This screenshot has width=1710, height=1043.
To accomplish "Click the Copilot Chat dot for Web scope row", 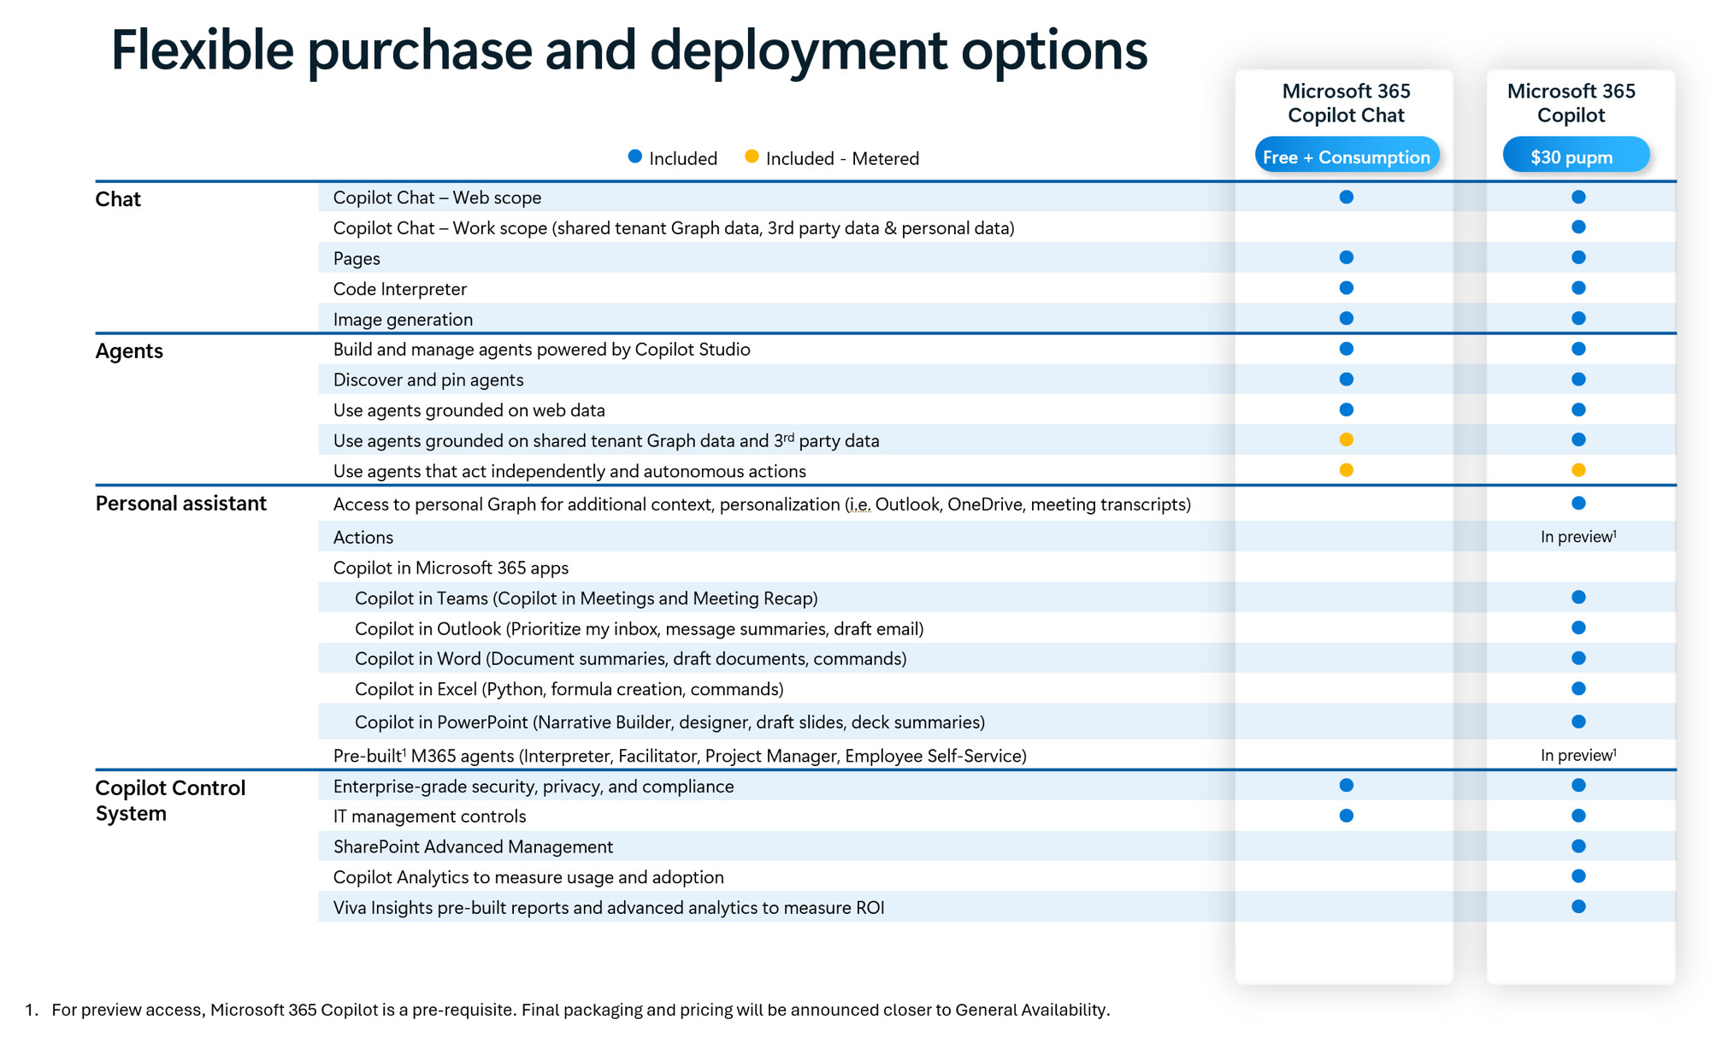I will 1346,197.
